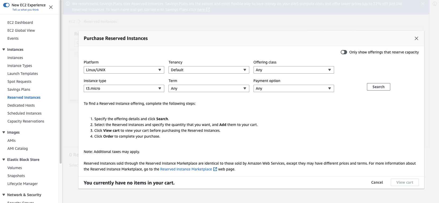Open Capacity Reservations

[x=26, y=121]
